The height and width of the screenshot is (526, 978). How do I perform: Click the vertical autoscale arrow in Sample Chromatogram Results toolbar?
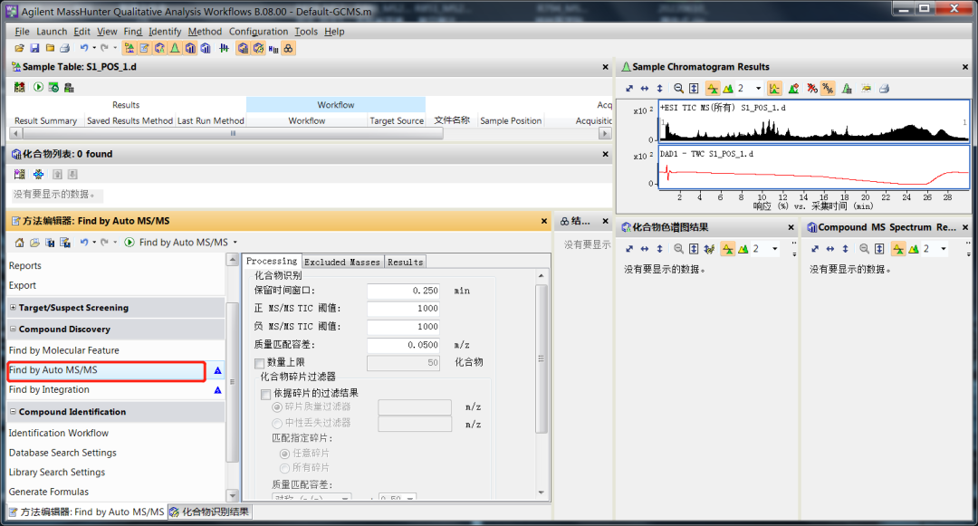point(659,89)
